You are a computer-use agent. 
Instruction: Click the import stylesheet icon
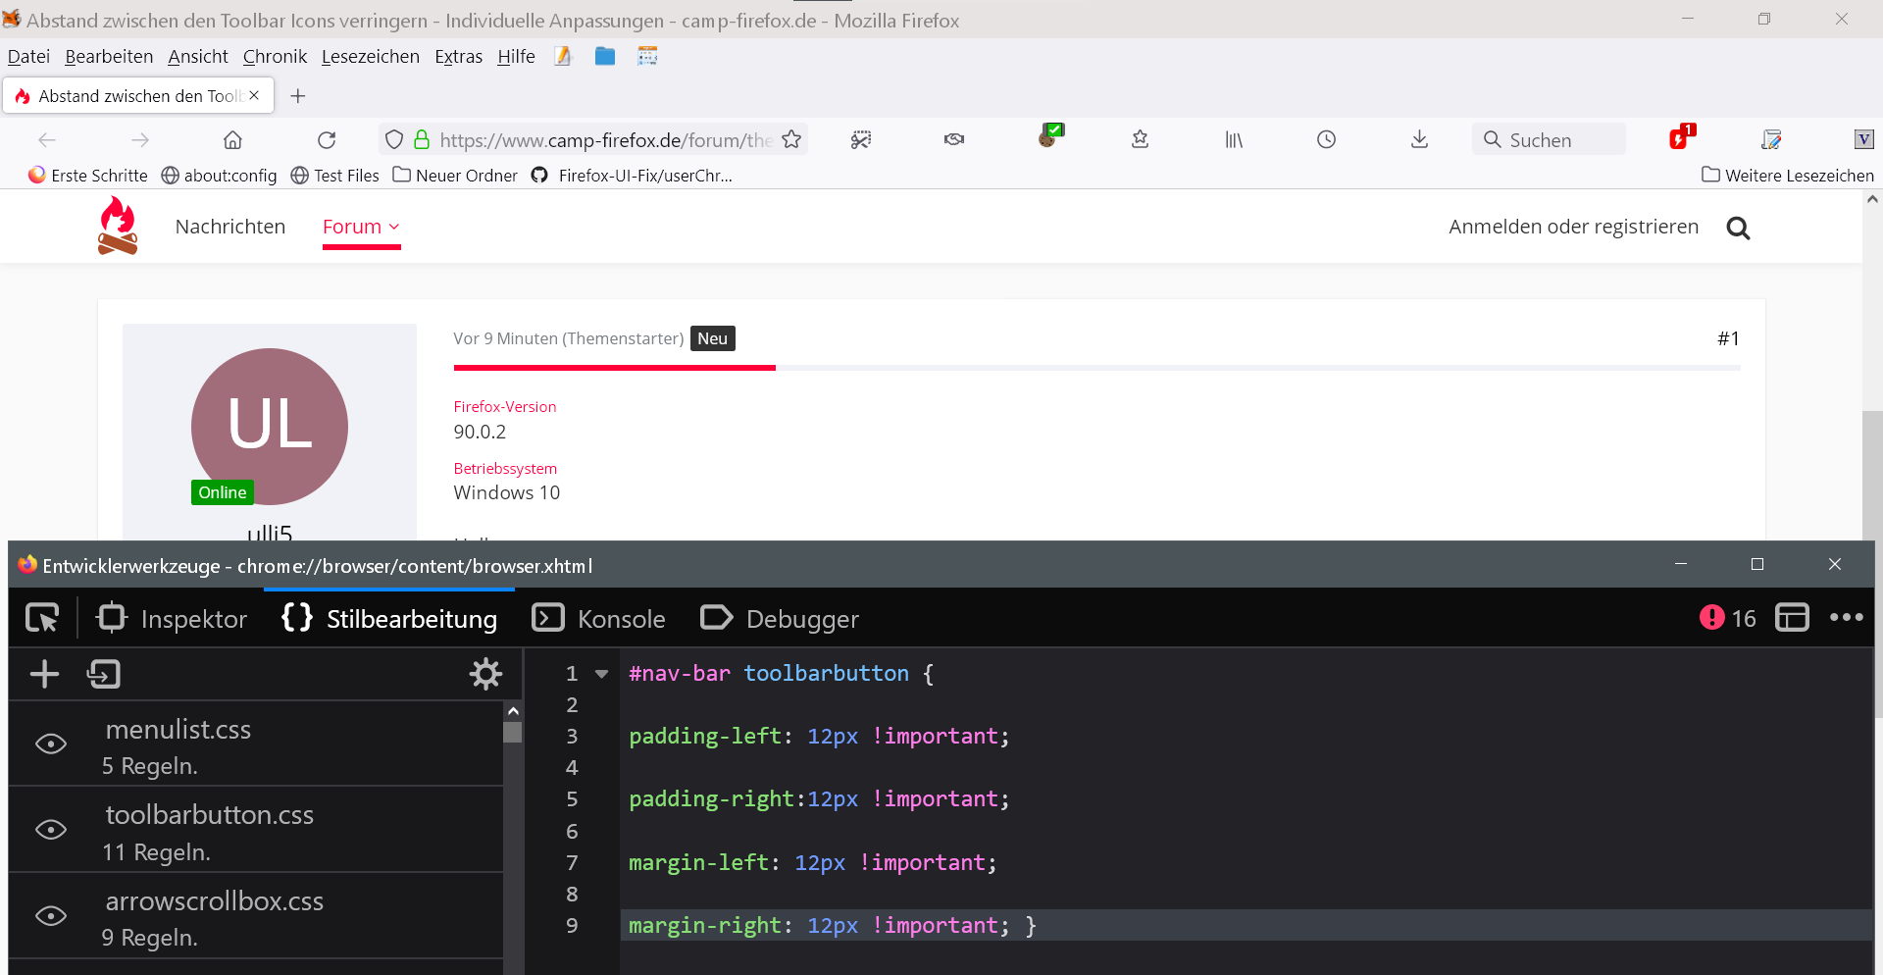coord(104,674)
